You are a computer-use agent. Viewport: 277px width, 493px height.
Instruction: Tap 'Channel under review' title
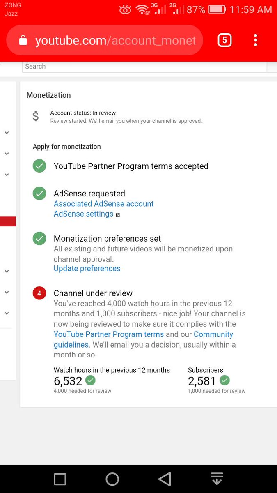coord(93,293)
